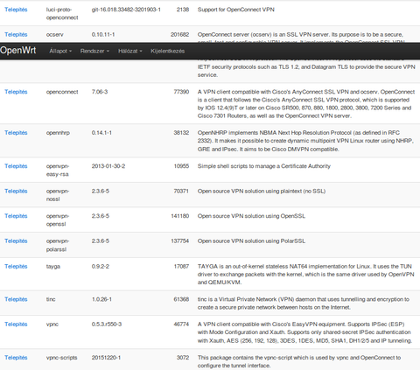Click description VPN solution using OpenSSL
Screen dimensions: 420x370
point(251,216)
